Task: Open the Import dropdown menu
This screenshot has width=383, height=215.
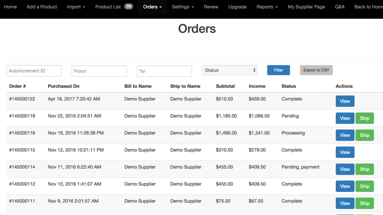Action: pyautogui.click(x=76, y=7)
